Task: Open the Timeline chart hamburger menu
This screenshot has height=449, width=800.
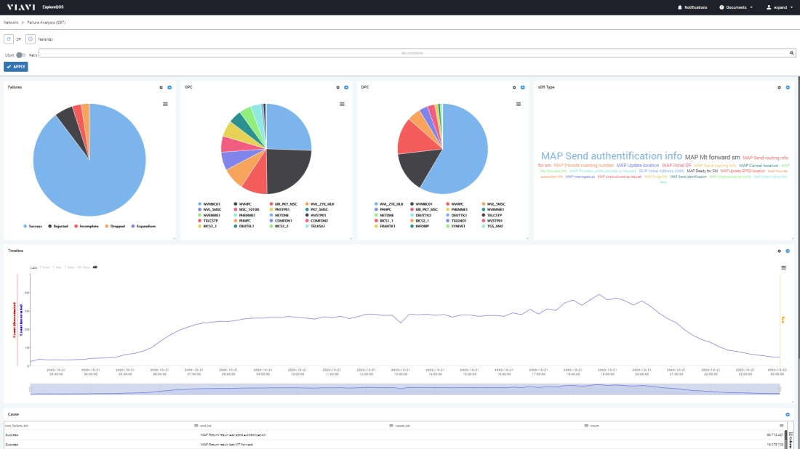Action: [783, 267]
